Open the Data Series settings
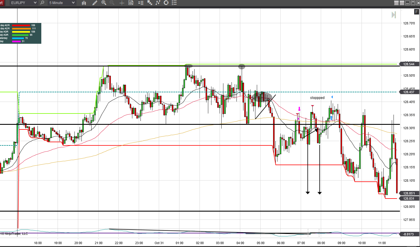 click(150, 3)
